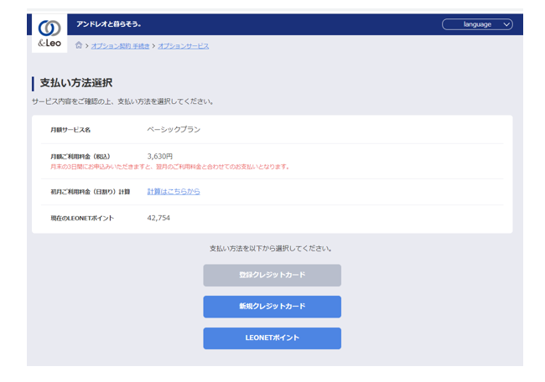
Task: Select the ベーシックプラン plan text
Action: point(174,130)
